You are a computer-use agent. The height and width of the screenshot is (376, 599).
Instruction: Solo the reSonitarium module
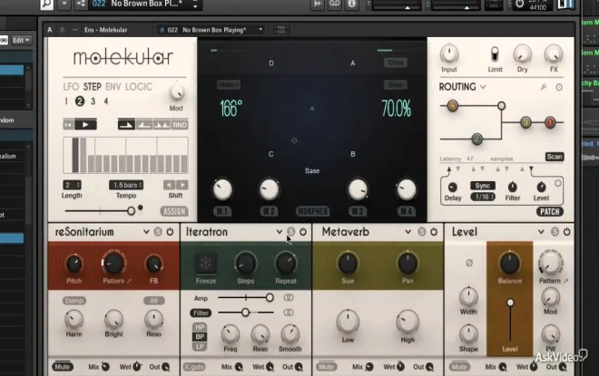coord(158,232)
